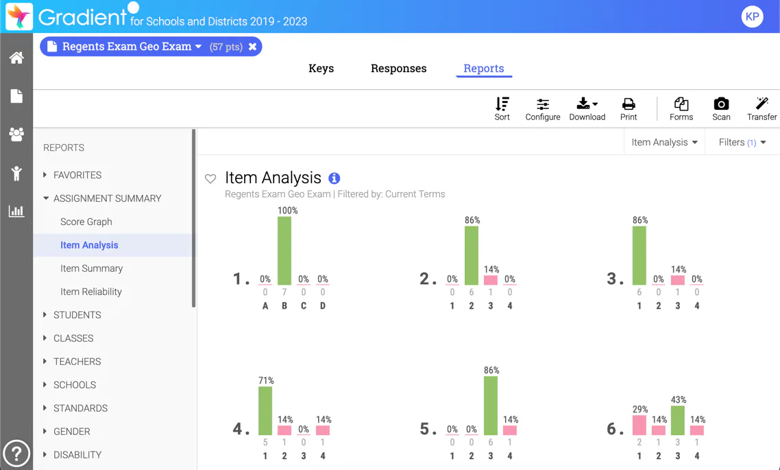
Task: Click question 6's green 43% bar
Action: (x=677, y=420)
